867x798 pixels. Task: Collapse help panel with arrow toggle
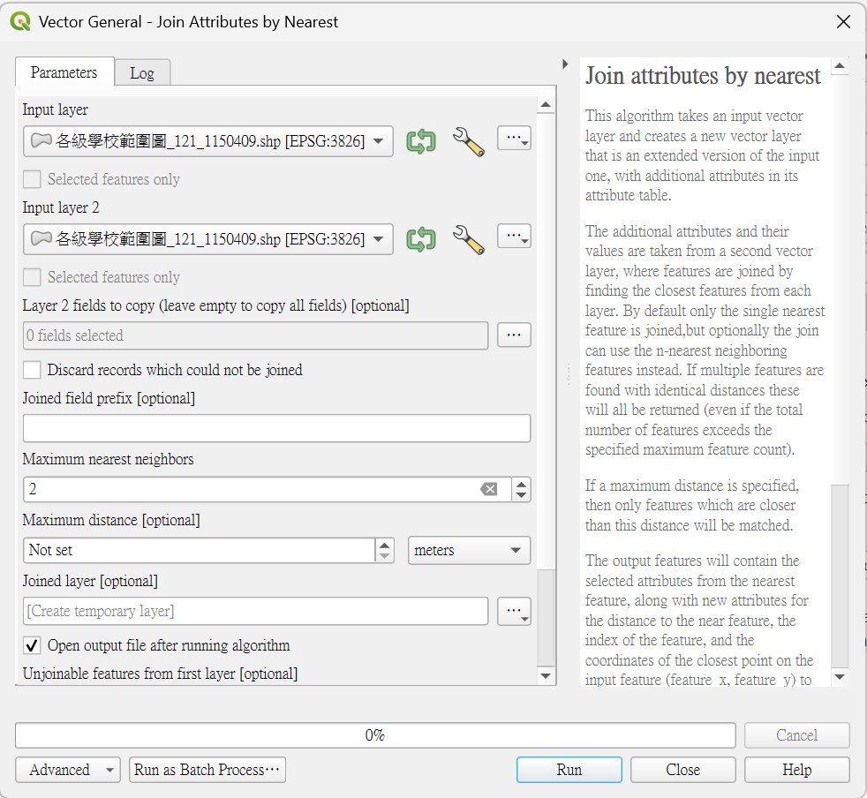(x=564, y=64)
